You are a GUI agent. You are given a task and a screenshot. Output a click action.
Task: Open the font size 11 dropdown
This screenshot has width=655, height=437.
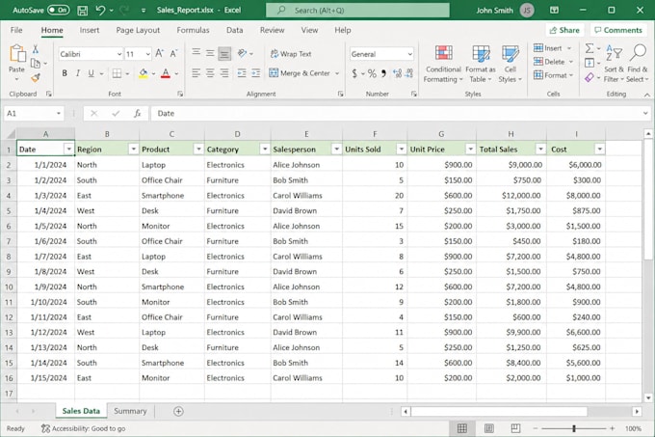[x=148, y=54]
